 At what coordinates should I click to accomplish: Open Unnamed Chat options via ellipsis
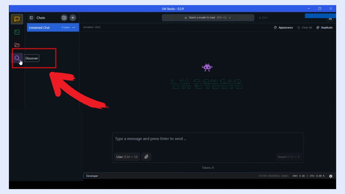pyautogui.click(x=74, y=27)
